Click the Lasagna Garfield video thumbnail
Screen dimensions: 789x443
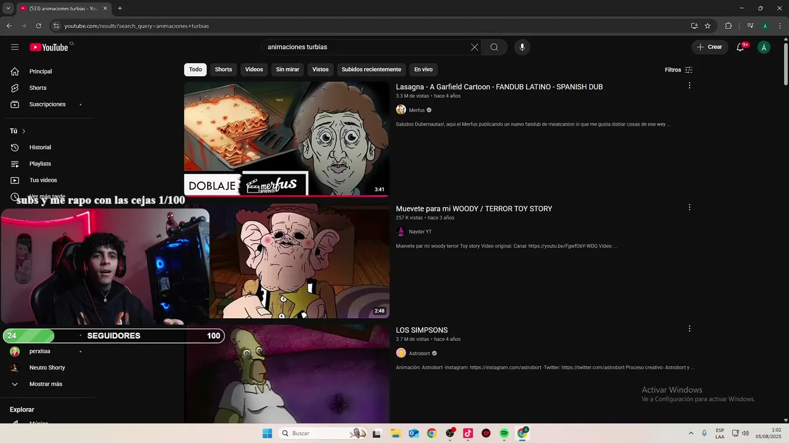click(287, 139)
